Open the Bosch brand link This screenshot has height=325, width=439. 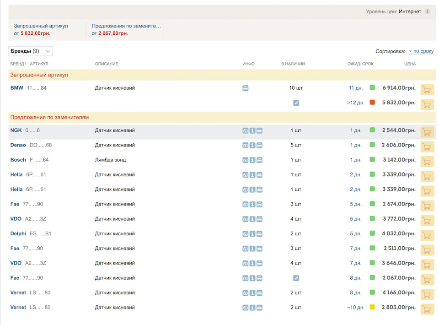coord(18,160)
